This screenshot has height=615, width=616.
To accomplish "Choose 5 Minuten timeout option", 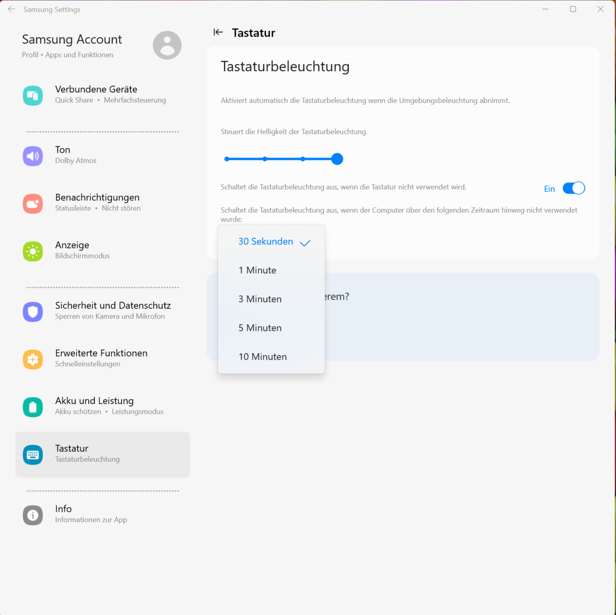I will tap(271, 327).
